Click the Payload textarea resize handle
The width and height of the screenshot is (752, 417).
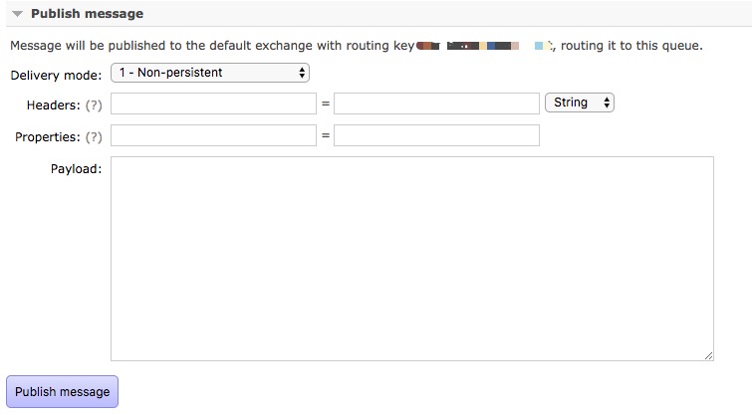pyautogui.click(x=708, y=355)
